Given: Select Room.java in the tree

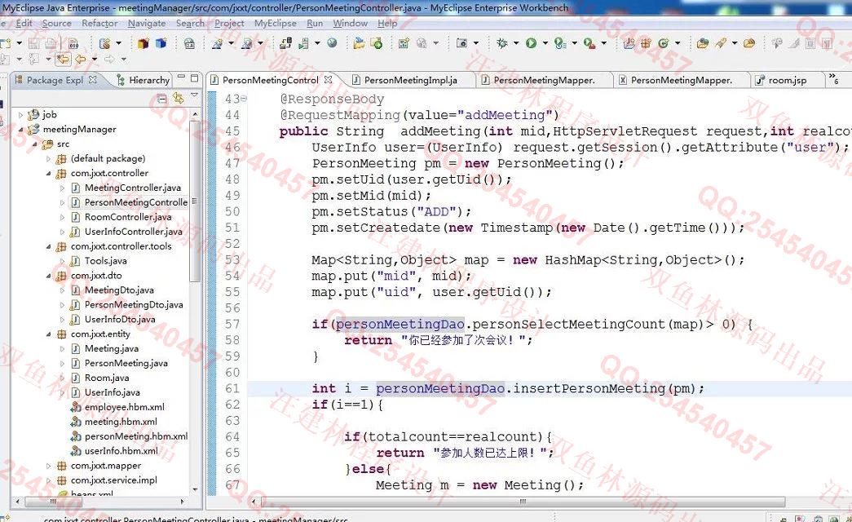Looking at the screenshot, I should (107, 378).
